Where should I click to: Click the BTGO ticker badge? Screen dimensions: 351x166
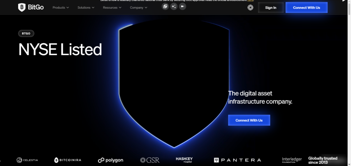(x=26, y=34)
